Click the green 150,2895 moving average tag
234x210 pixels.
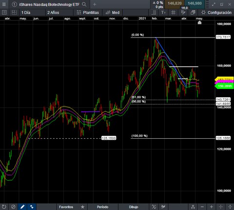(225, 86)
